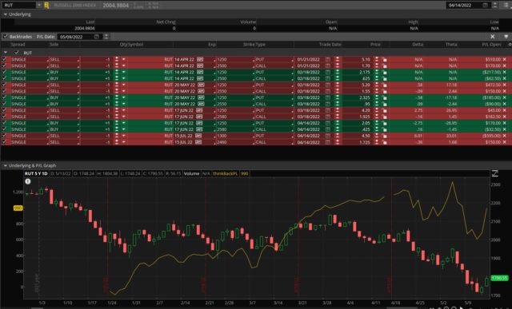Viewport: 512px width, 309px height.
Task: Open quantity dropdown on the 5.10 price row
Action: click(x=123, y=60)
